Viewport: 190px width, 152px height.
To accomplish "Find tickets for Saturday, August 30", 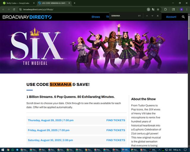I will pyautogui.click(x=116, y=140).
